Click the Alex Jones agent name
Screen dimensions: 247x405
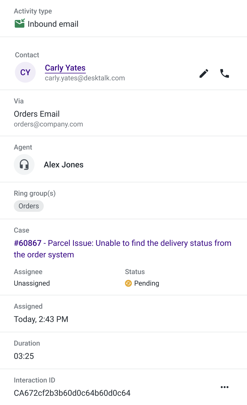pos(64,165)
